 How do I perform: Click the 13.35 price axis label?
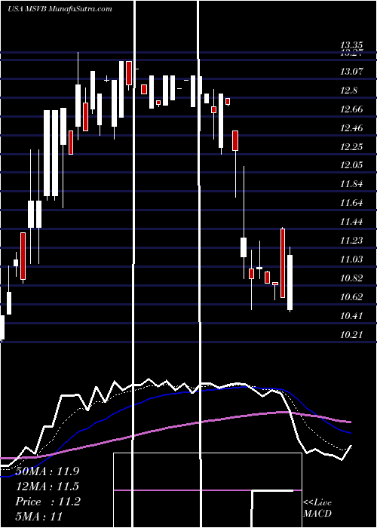[351, 45]
